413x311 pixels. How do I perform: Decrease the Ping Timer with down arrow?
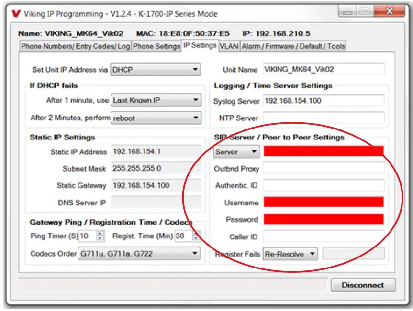tap(100, 238)
